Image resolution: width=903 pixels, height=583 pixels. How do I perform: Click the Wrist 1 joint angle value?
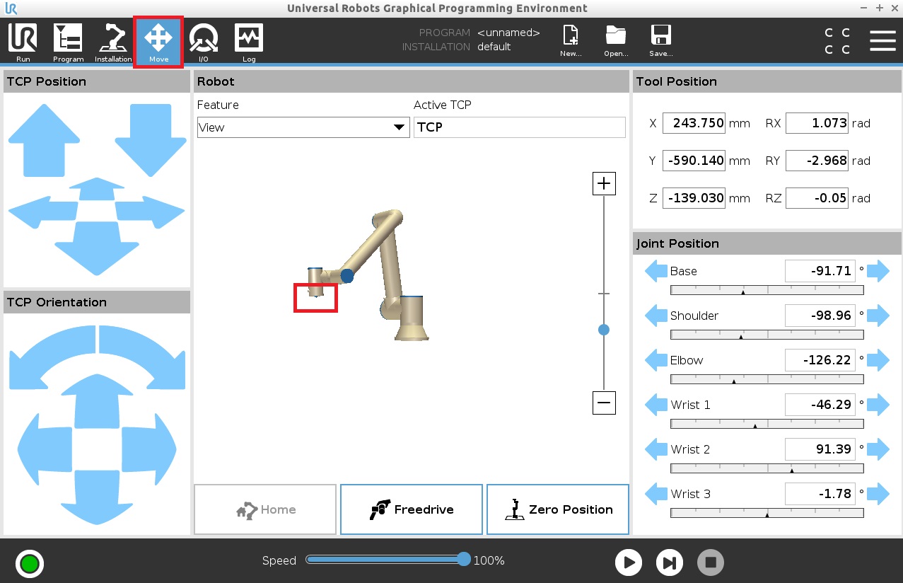click(x=820, y=405)
